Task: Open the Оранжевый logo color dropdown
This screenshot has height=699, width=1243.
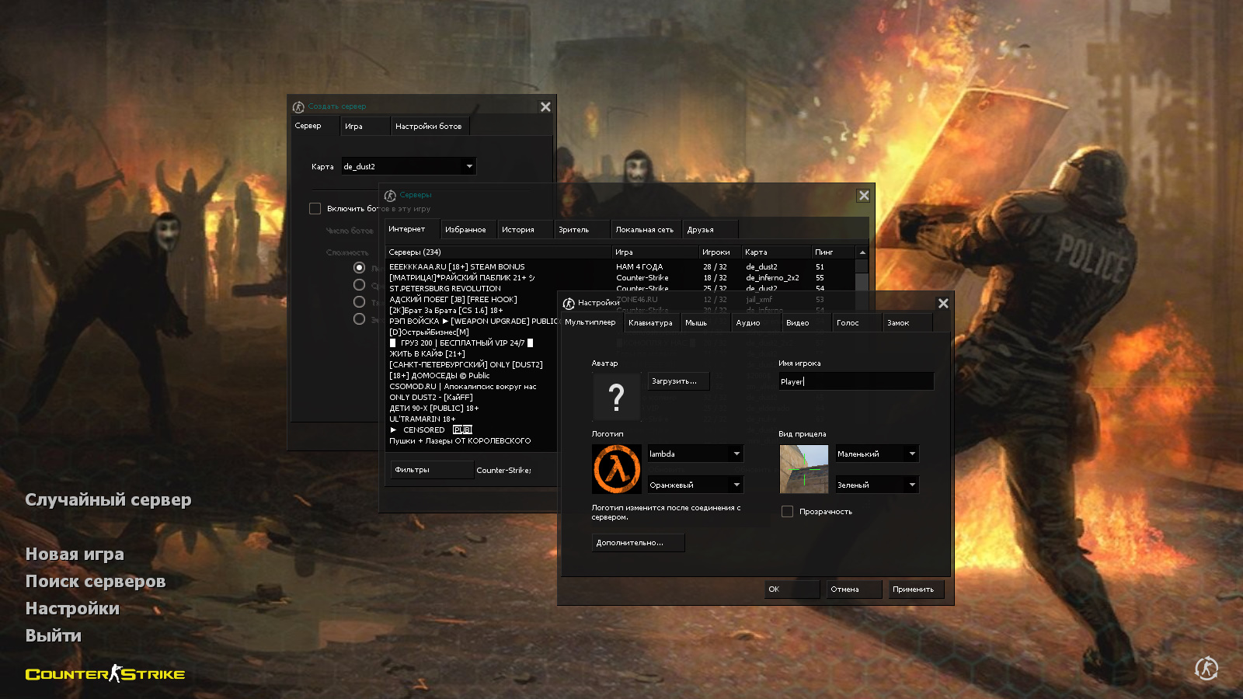Action: (736, 485)
